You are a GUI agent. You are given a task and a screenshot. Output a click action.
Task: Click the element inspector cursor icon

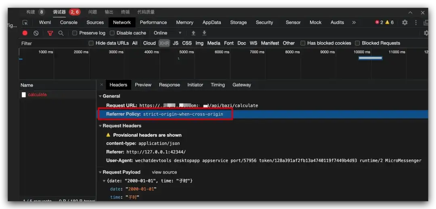(25, 23)
